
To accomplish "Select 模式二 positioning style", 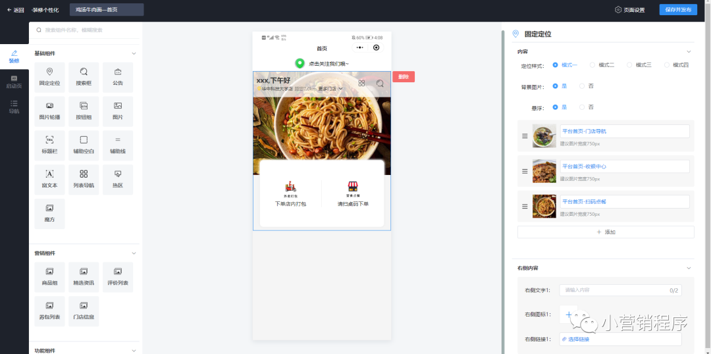I will 602,65.
